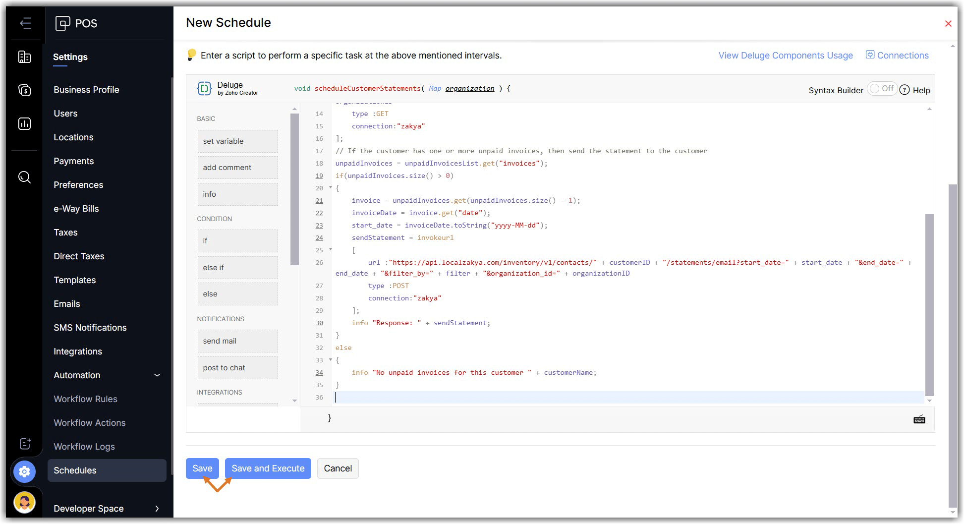Image resolution: width=964 pixels, height=524 pixels.
Task: Open Business Profile settings
Action: [86, 90]
